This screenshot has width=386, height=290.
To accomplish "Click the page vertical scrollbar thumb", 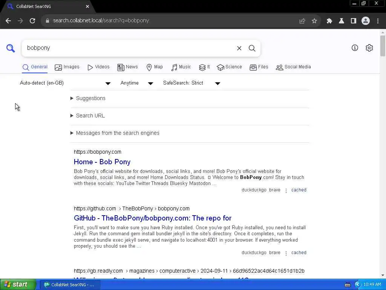I will [383, 46].
